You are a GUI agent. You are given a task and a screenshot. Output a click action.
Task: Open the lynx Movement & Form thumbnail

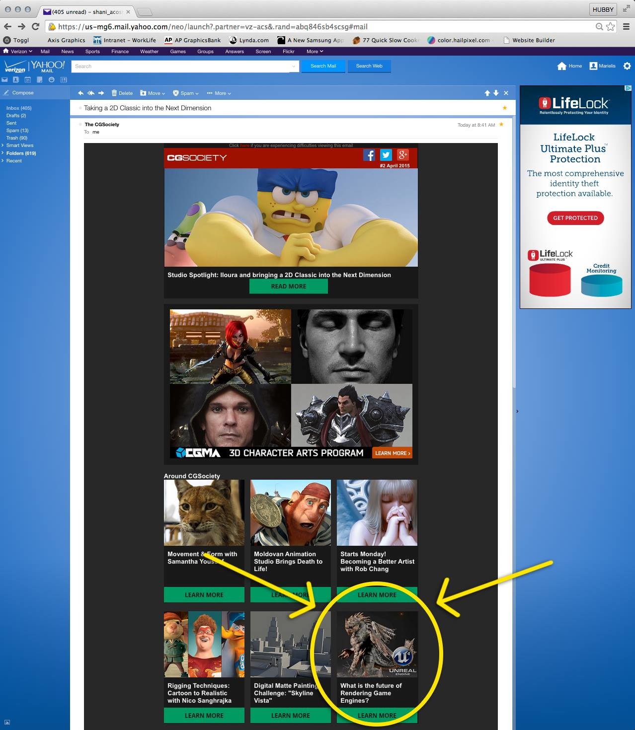[204, 513]
